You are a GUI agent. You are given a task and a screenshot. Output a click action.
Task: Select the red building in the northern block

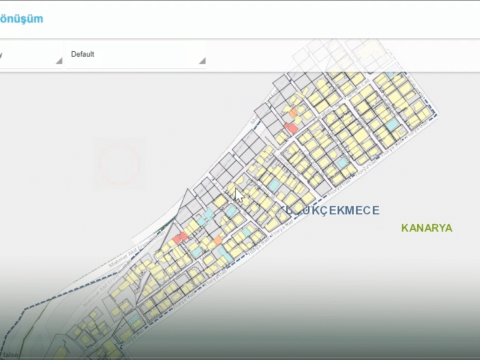click(x=291, y=128)
